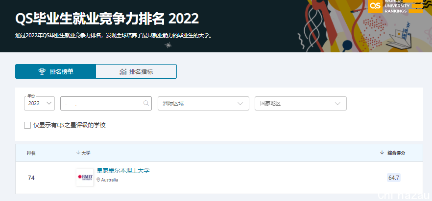432x201 pixels.
Task: Click the chevron arrow in 国家地区 dropdown
Action: 337,103
